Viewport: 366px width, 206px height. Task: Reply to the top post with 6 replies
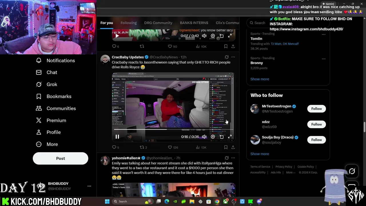coord(116,46)
